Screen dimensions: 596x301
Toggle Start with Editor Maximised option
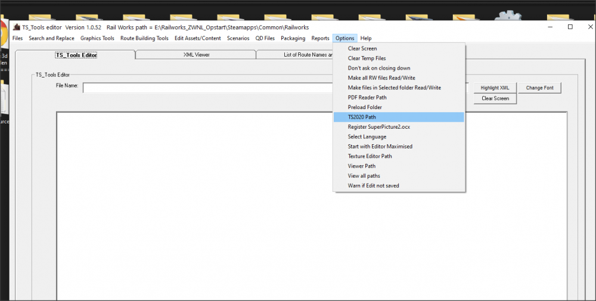tap(380, 146)
